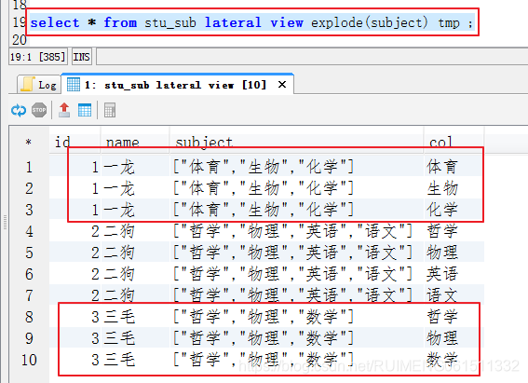Viewport: 528px width, 383px height.
Task: Click col cell 语文 in row 7
Action: click(x=454, y=295)
